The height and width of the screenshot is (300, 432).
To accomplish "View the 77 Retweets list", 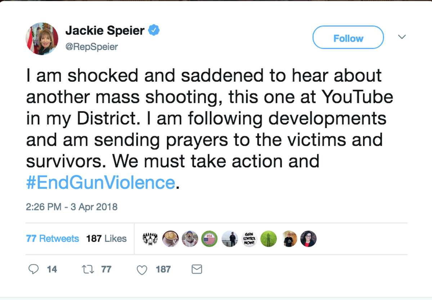I will [53, 238].
